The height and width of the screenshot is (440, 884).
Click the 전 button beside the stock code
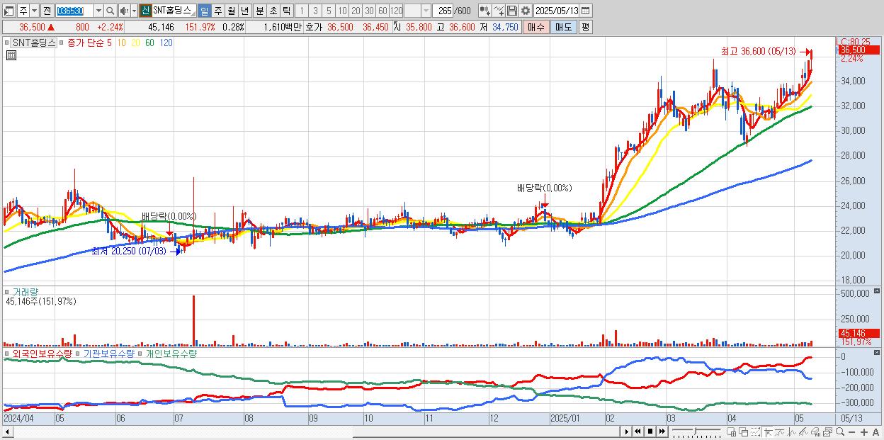pyautogui.click(x=47, y=11)
